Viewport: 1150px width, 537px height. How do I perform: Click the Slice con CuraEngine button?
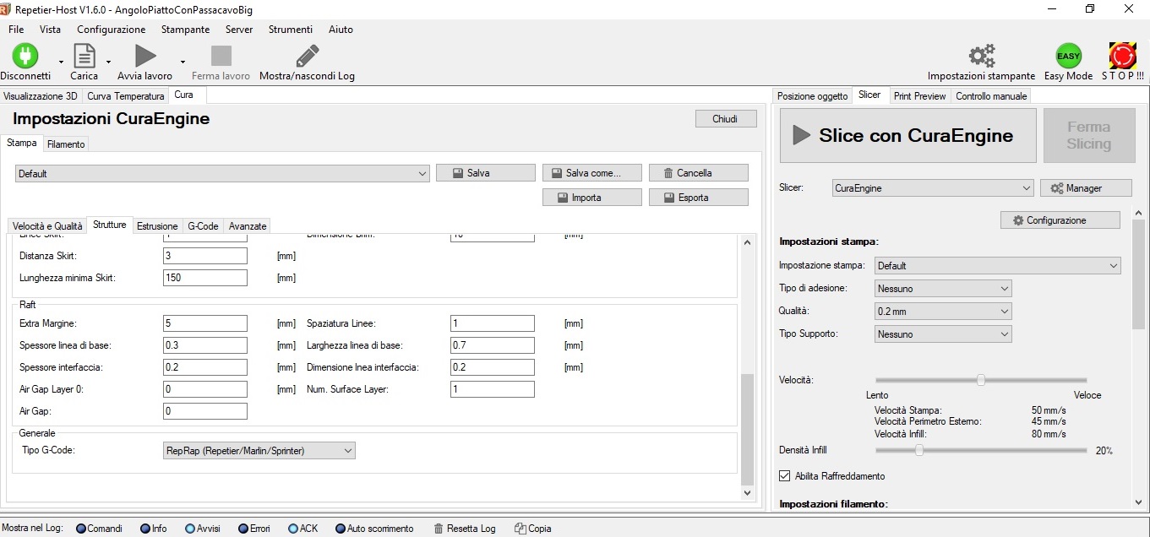907,135
